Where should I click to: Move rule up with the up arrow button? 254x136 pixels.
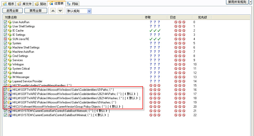click(53, 11)
